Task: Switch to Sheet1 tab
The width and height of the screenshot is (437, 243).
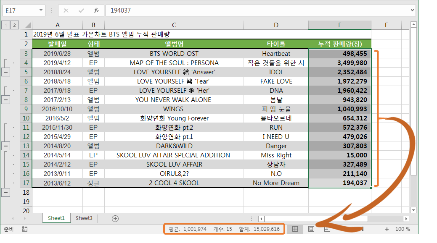Action: (56, 218)
